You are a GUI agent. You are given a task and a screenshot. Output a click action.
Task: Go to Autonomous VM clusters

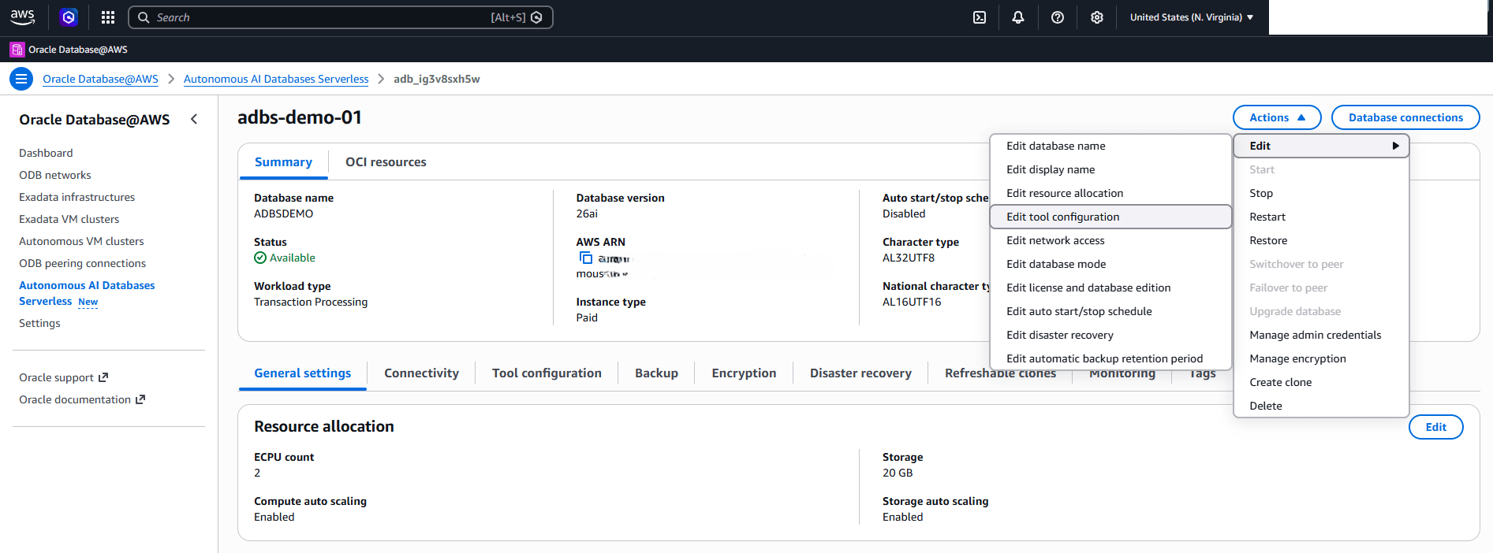click(x=81, y=241)
